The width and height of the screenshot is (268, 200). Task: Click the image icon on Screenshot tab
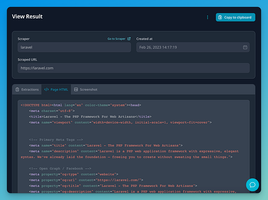tap(76, 89)
